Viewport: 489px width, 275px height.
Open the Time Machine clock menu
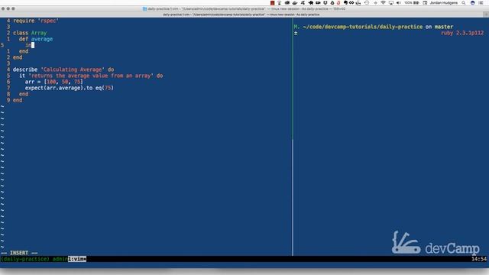point(367,3)
